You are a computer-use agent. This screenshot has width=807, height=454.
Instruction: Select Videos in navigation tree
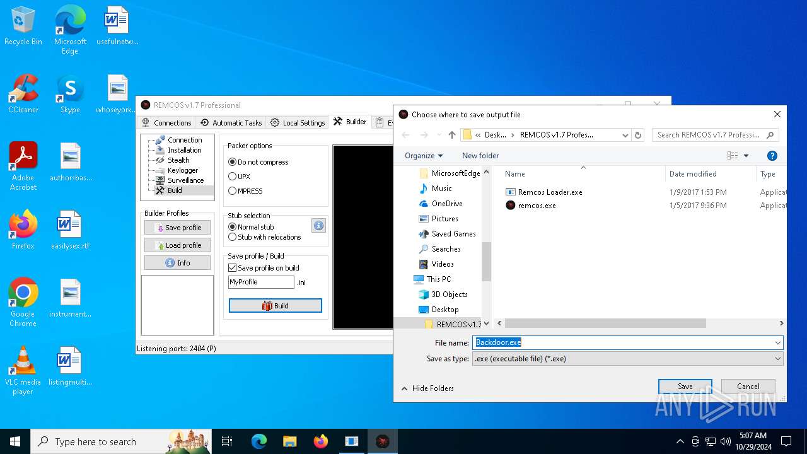436,264
